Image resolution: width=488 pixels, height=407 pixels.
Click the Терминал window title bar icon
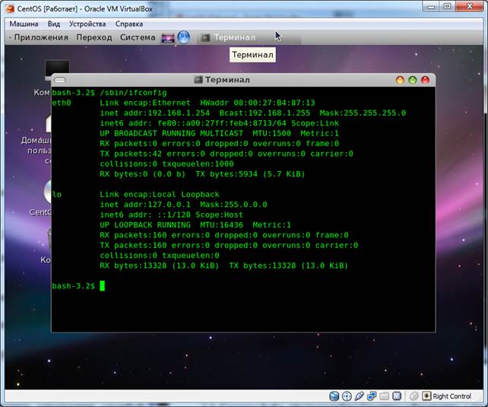[198, 80]
